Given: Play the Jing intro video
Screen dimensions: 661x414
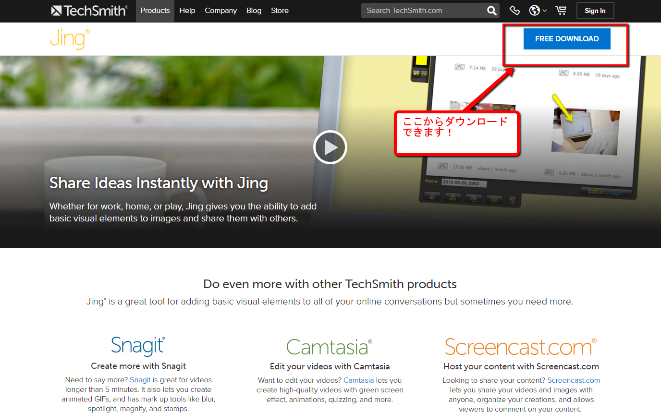Looking at the screenshot, I should coord(330,147).
